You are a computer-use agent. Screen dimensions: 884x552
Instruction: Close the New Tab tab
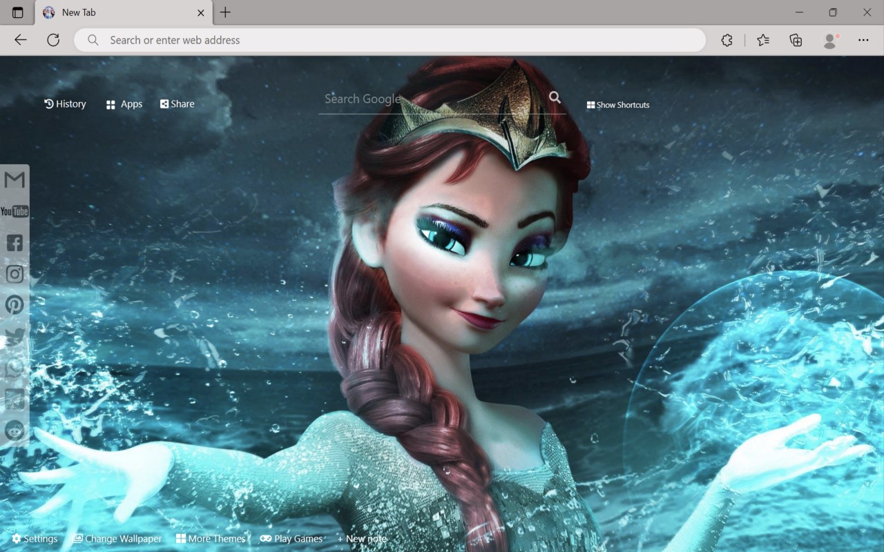(201, 12)
